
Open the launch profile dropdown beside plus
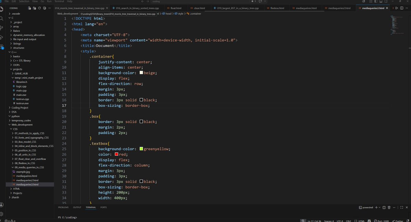tap(379, 207)
